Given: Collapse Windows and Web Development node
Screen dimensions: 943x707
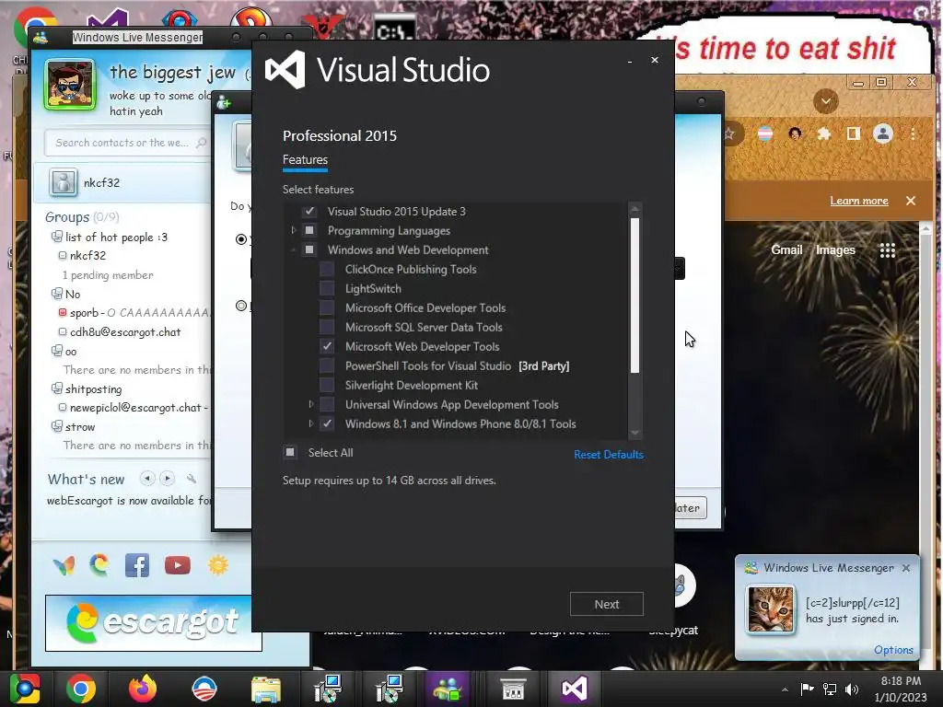Looking at the screenshot, I should click(294, 249).
